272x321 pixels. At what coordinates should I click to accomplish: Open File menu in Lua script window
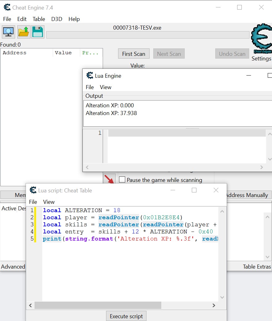[33, 202]
